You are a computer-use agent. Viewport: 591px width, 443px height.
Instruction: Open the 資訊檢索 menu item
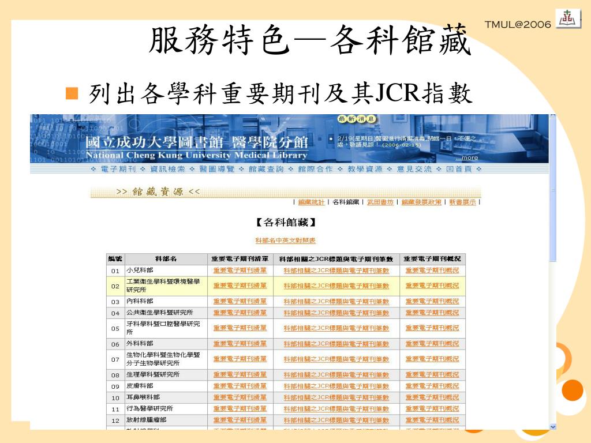pyautogui.click(x=167, y=169)
